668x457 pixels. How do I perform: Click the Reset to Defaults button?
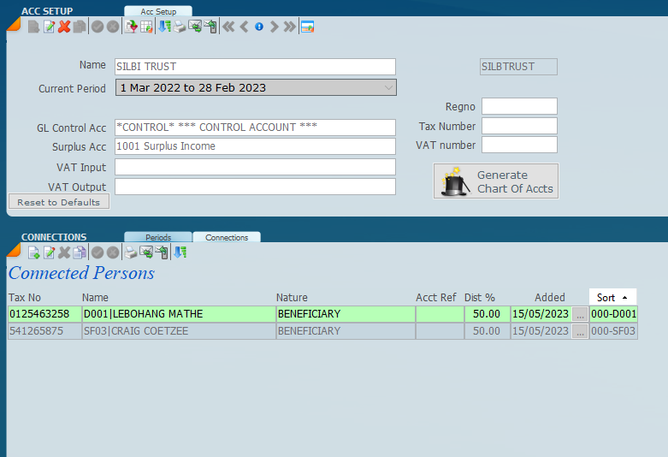click(x=59, y=202)
